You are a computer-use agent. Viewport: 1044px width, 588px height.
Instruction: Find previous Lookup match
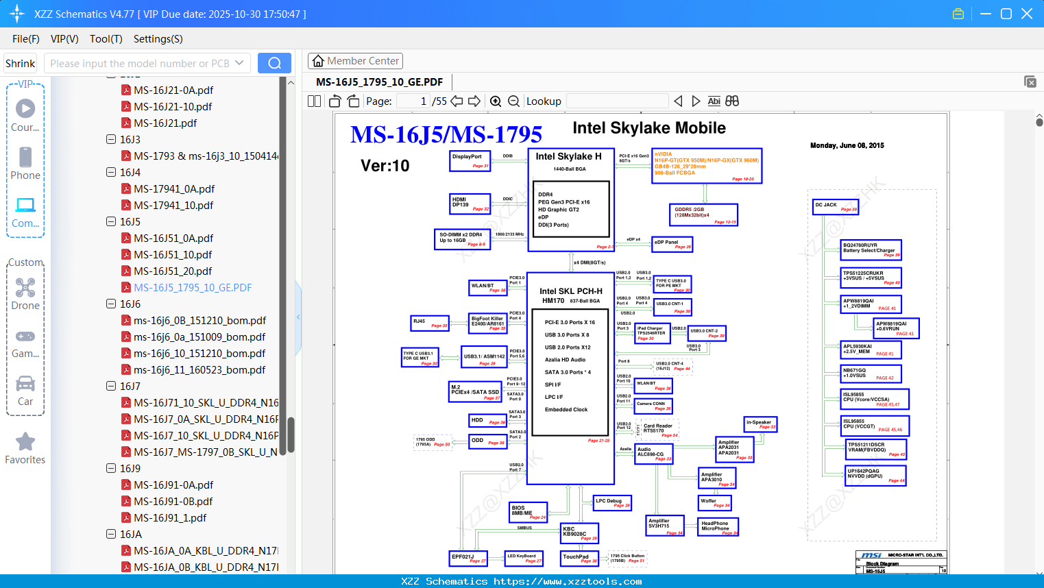tap(678, 101)
